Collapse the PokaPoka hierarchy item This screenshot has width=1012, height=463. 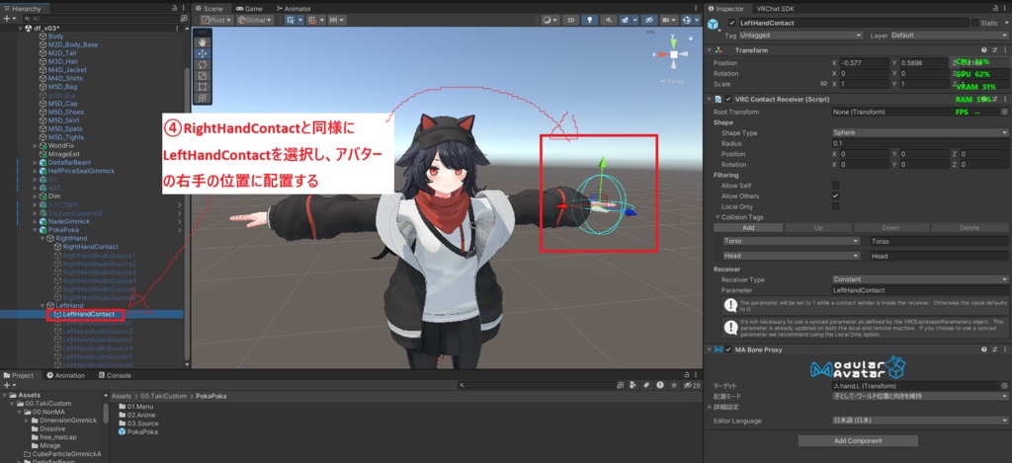(36, 230)
